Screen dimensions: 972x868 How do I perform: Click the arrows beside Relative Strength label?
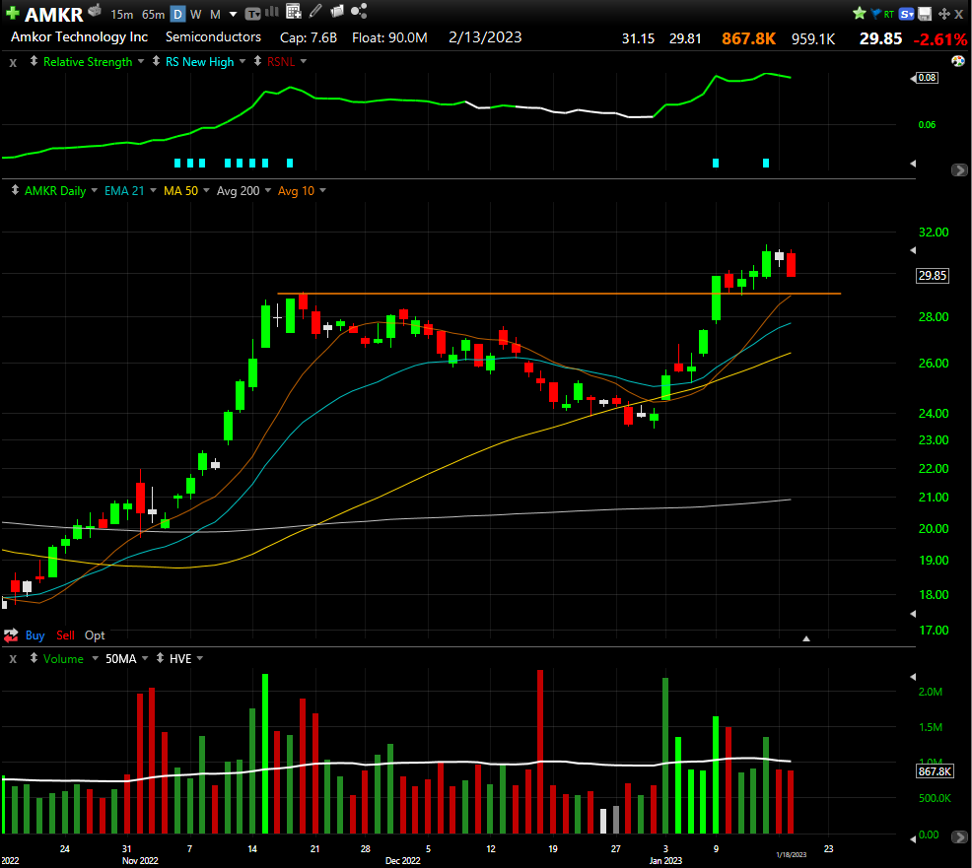click(34, 61)
